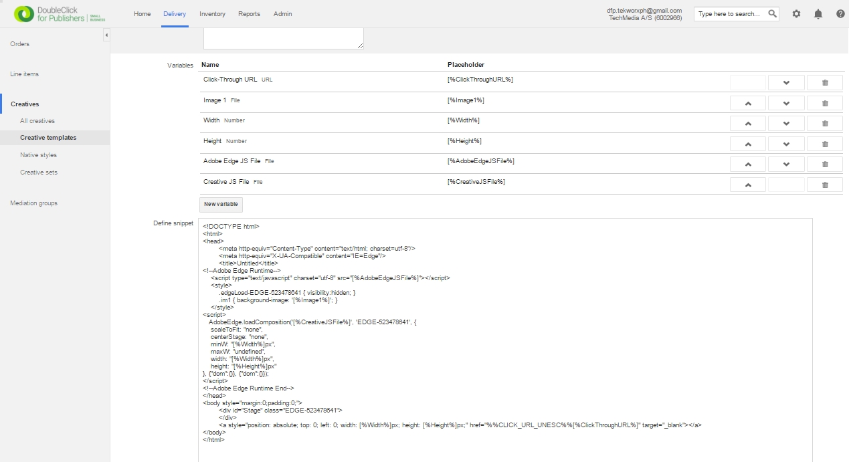Move the Adobe Edge JS File variable up

(x=748, y=164)
